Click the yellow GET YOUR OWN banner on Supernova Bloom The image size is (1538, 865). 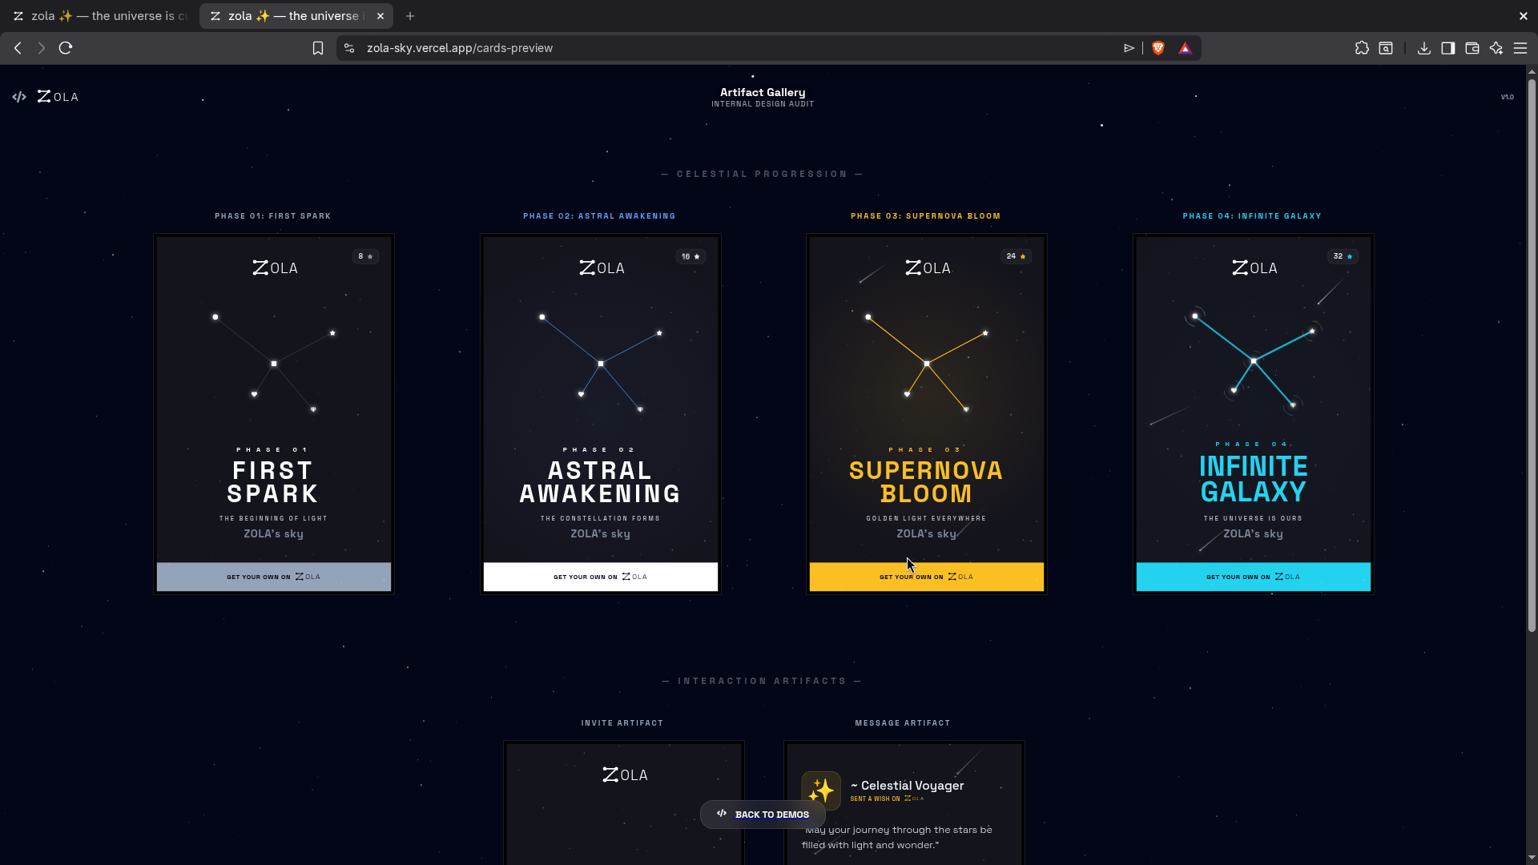click(x=926, y=577)
